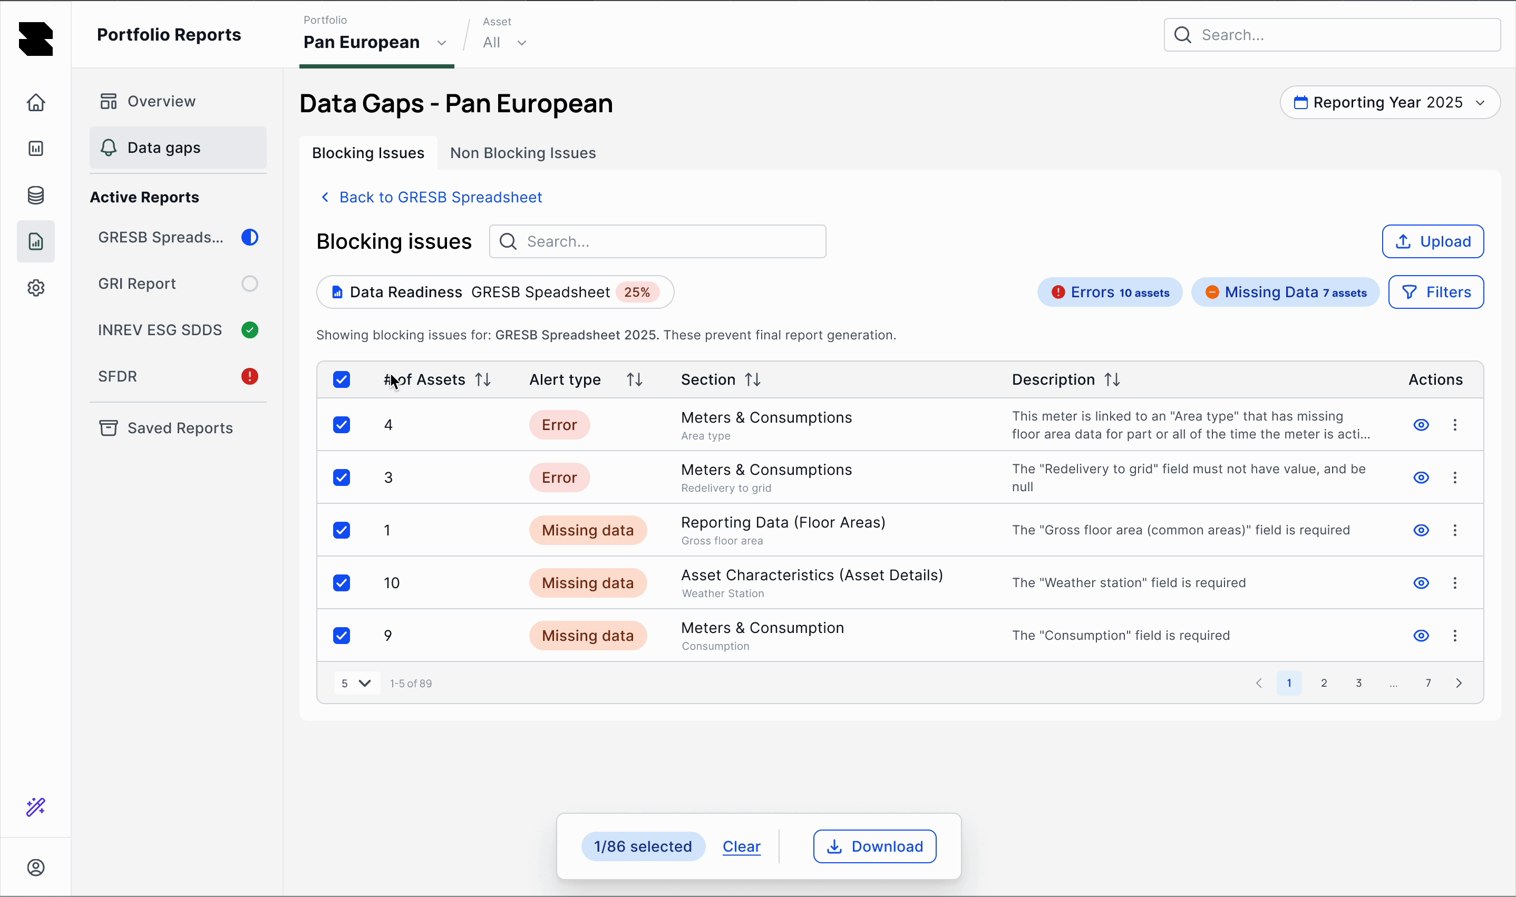Click the company logo at top left
1516x897 pixels.
point(36,38)
